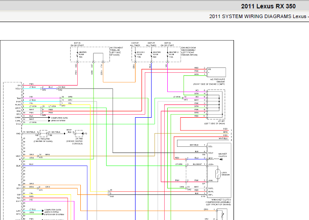Click the thermistor symbol at the bottom right

pos(222,215)
